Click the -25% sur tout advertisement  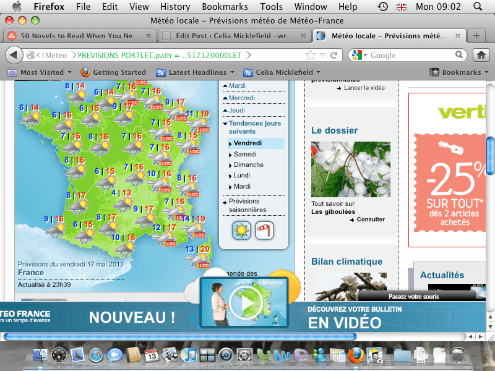tap(447, 170)
